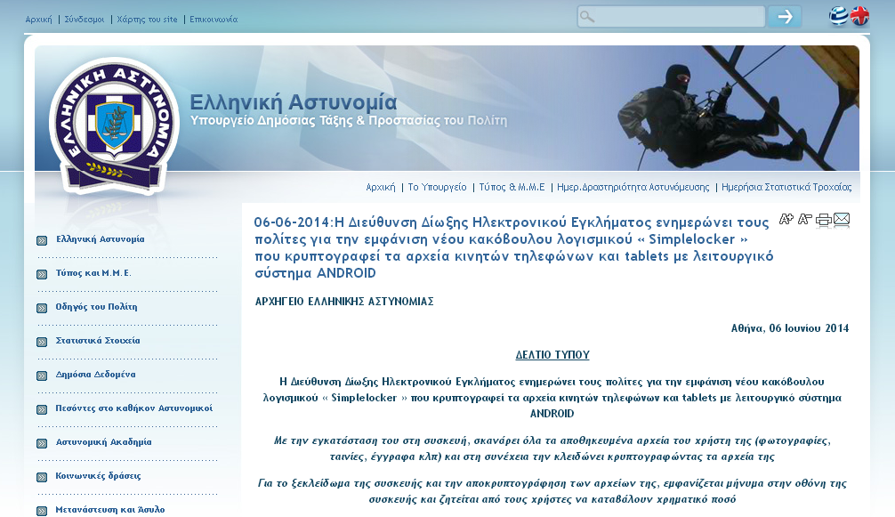
Task: Click the search arrow submit button
Action: [x=785, y=17]
